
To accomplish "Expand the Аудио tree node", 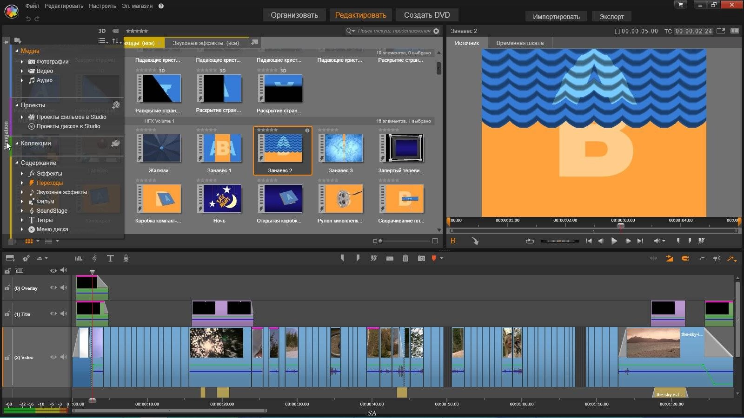I will 22,80.
